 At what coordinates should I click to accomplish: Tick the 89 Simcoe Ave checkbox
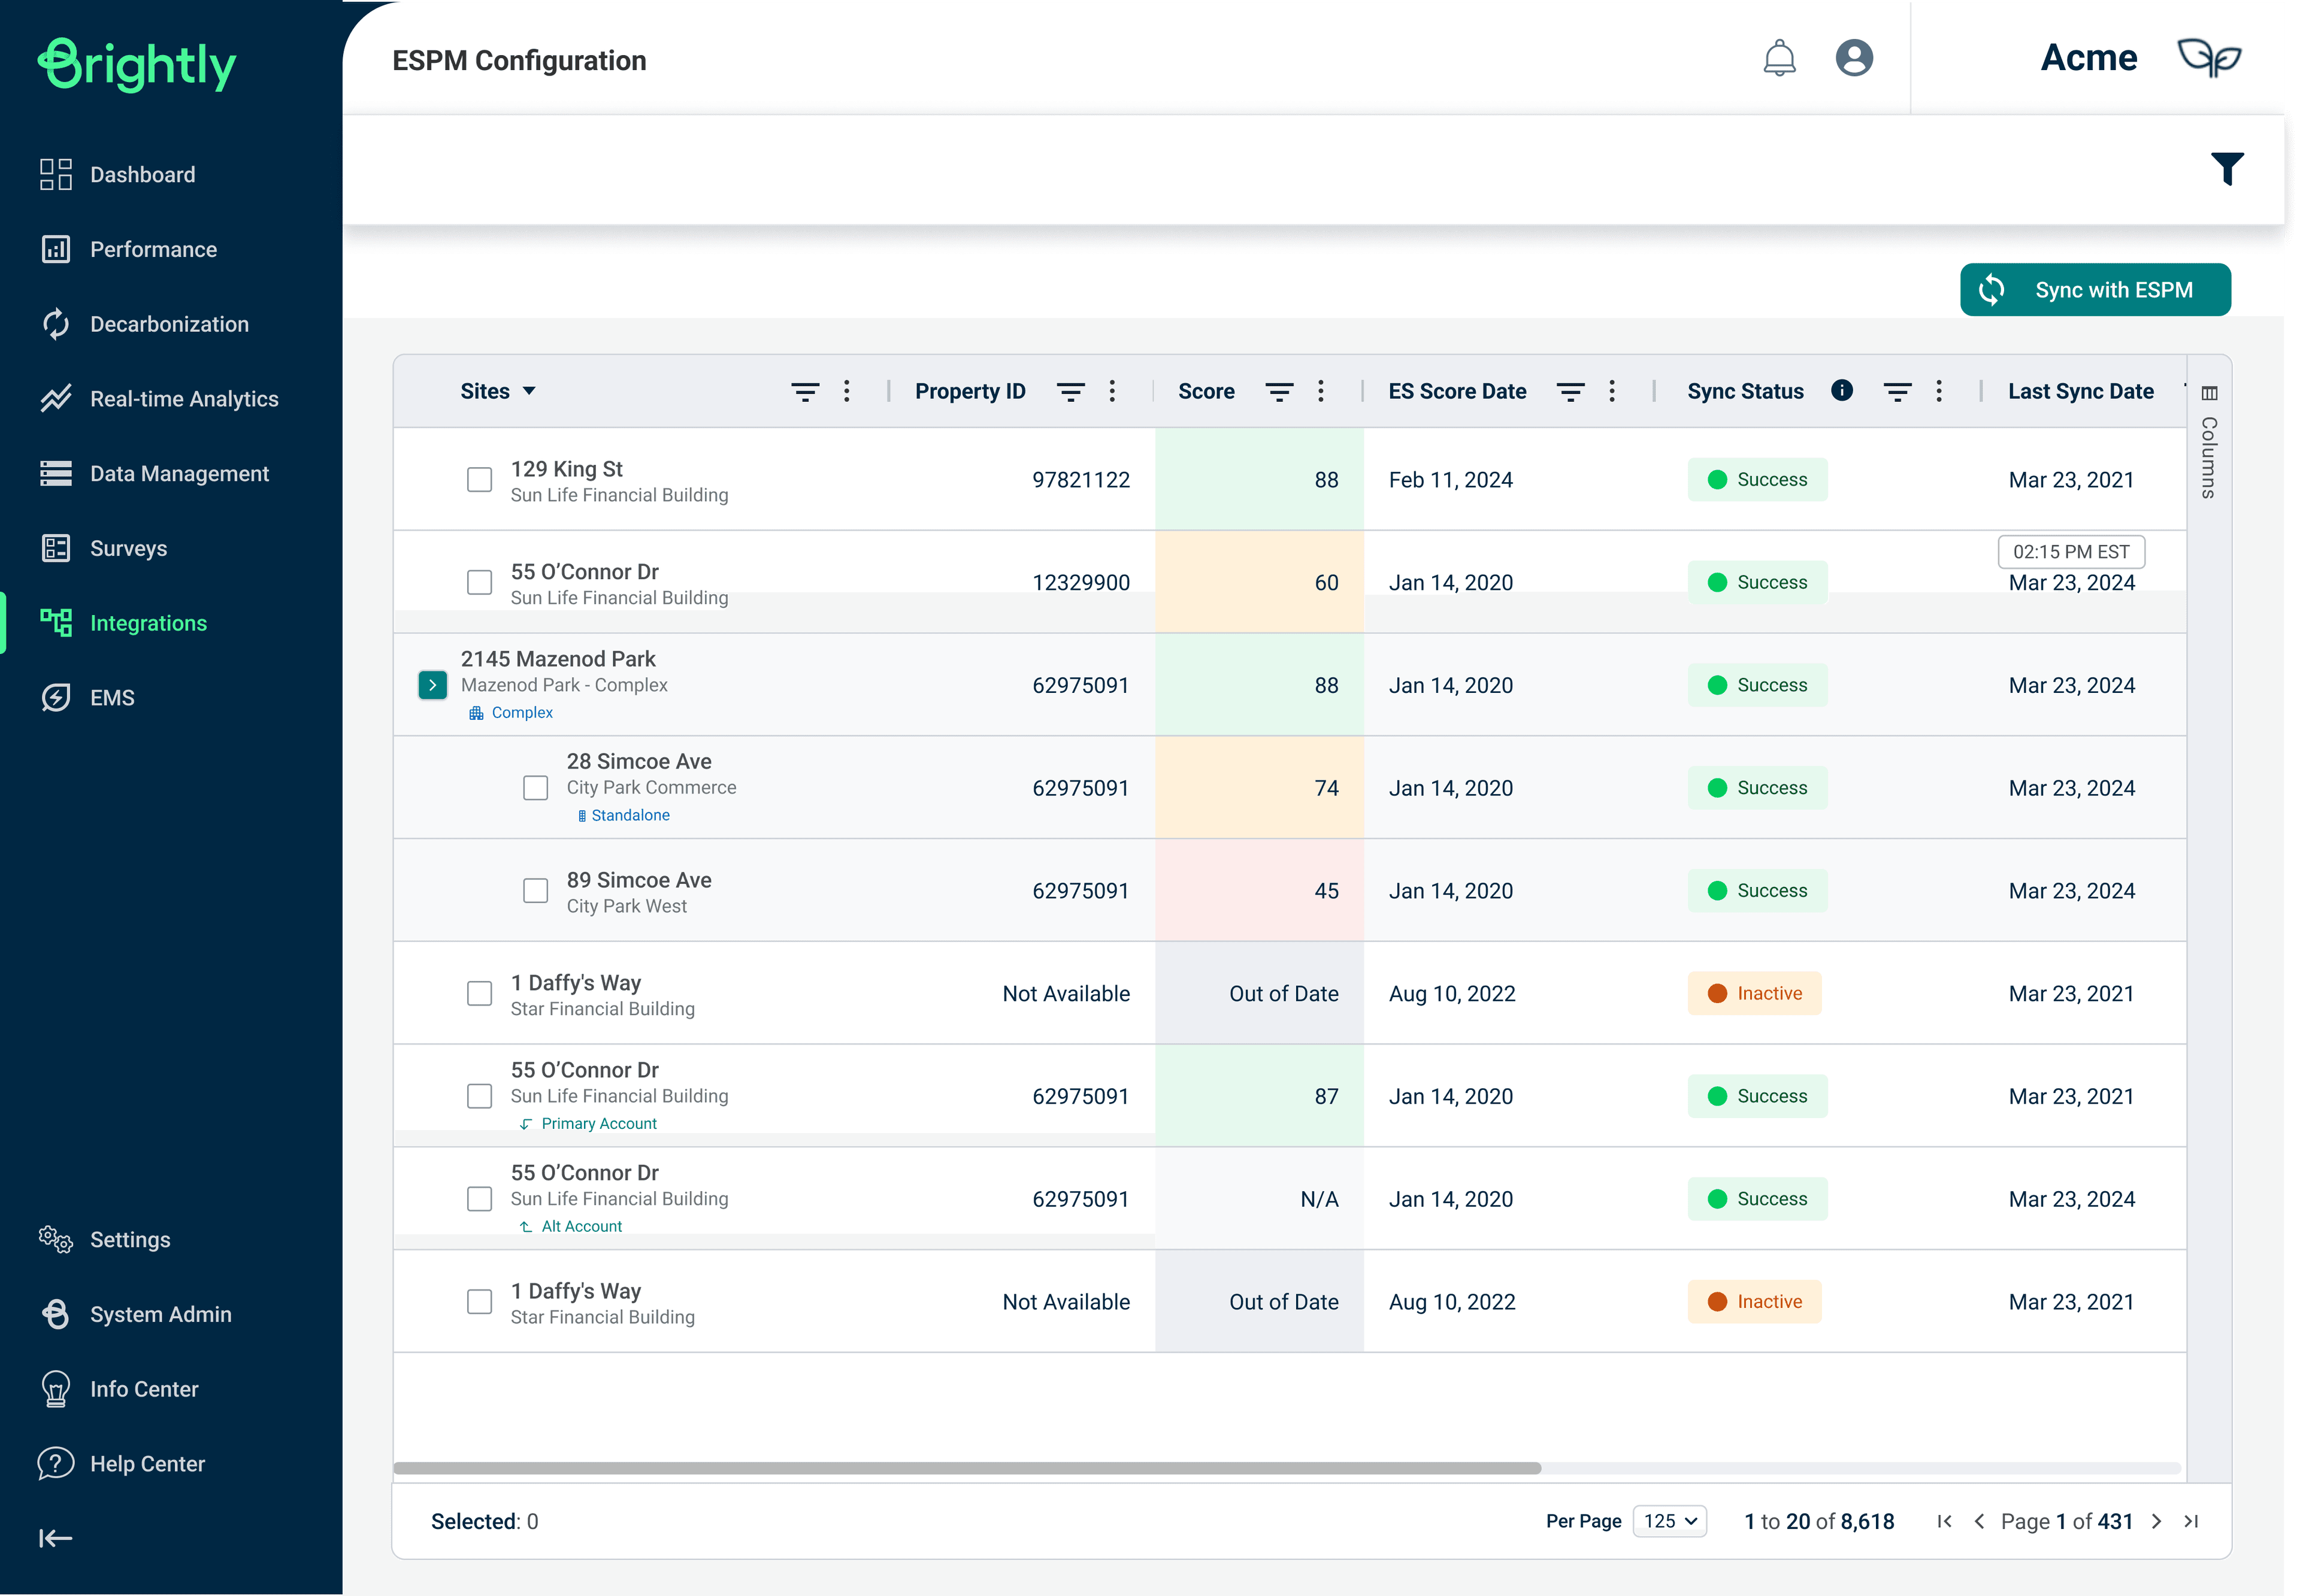pos(535,891)
